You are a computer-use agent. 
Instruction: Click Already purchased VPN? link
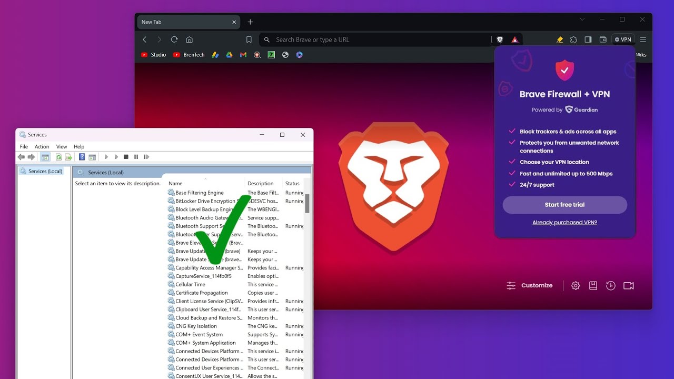[x=564, y=223]
